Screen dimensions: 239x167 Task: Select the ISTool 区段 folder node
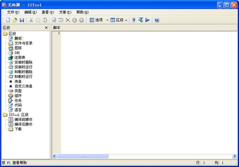[x=19, y=115]
